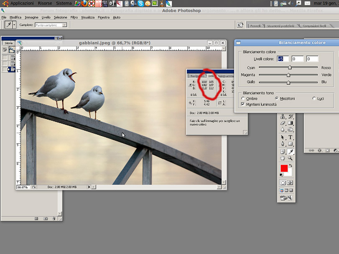The width and height of the screenshot is (339, 254).
Task: Select the Eraser tool
Action: [x=283, y=123]
